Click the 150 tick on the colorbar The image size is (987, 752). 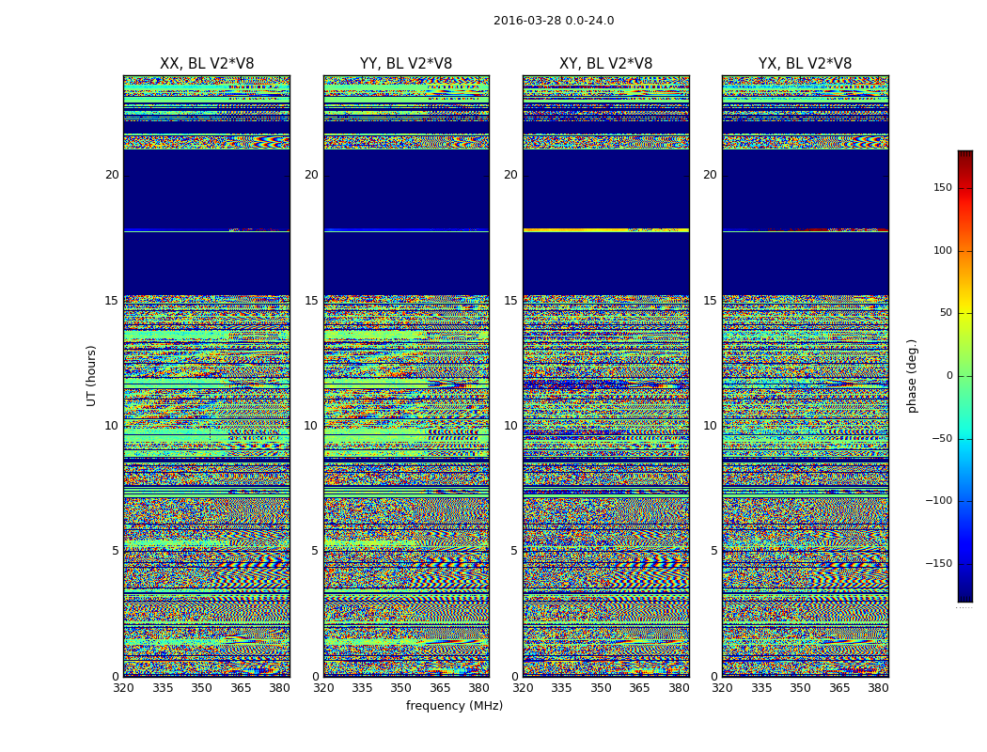(942, 188)
